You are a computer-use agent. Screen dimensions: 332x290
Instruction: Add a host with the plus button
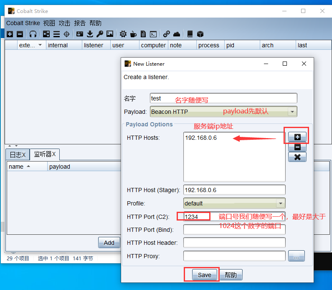(x=297, y=137)
